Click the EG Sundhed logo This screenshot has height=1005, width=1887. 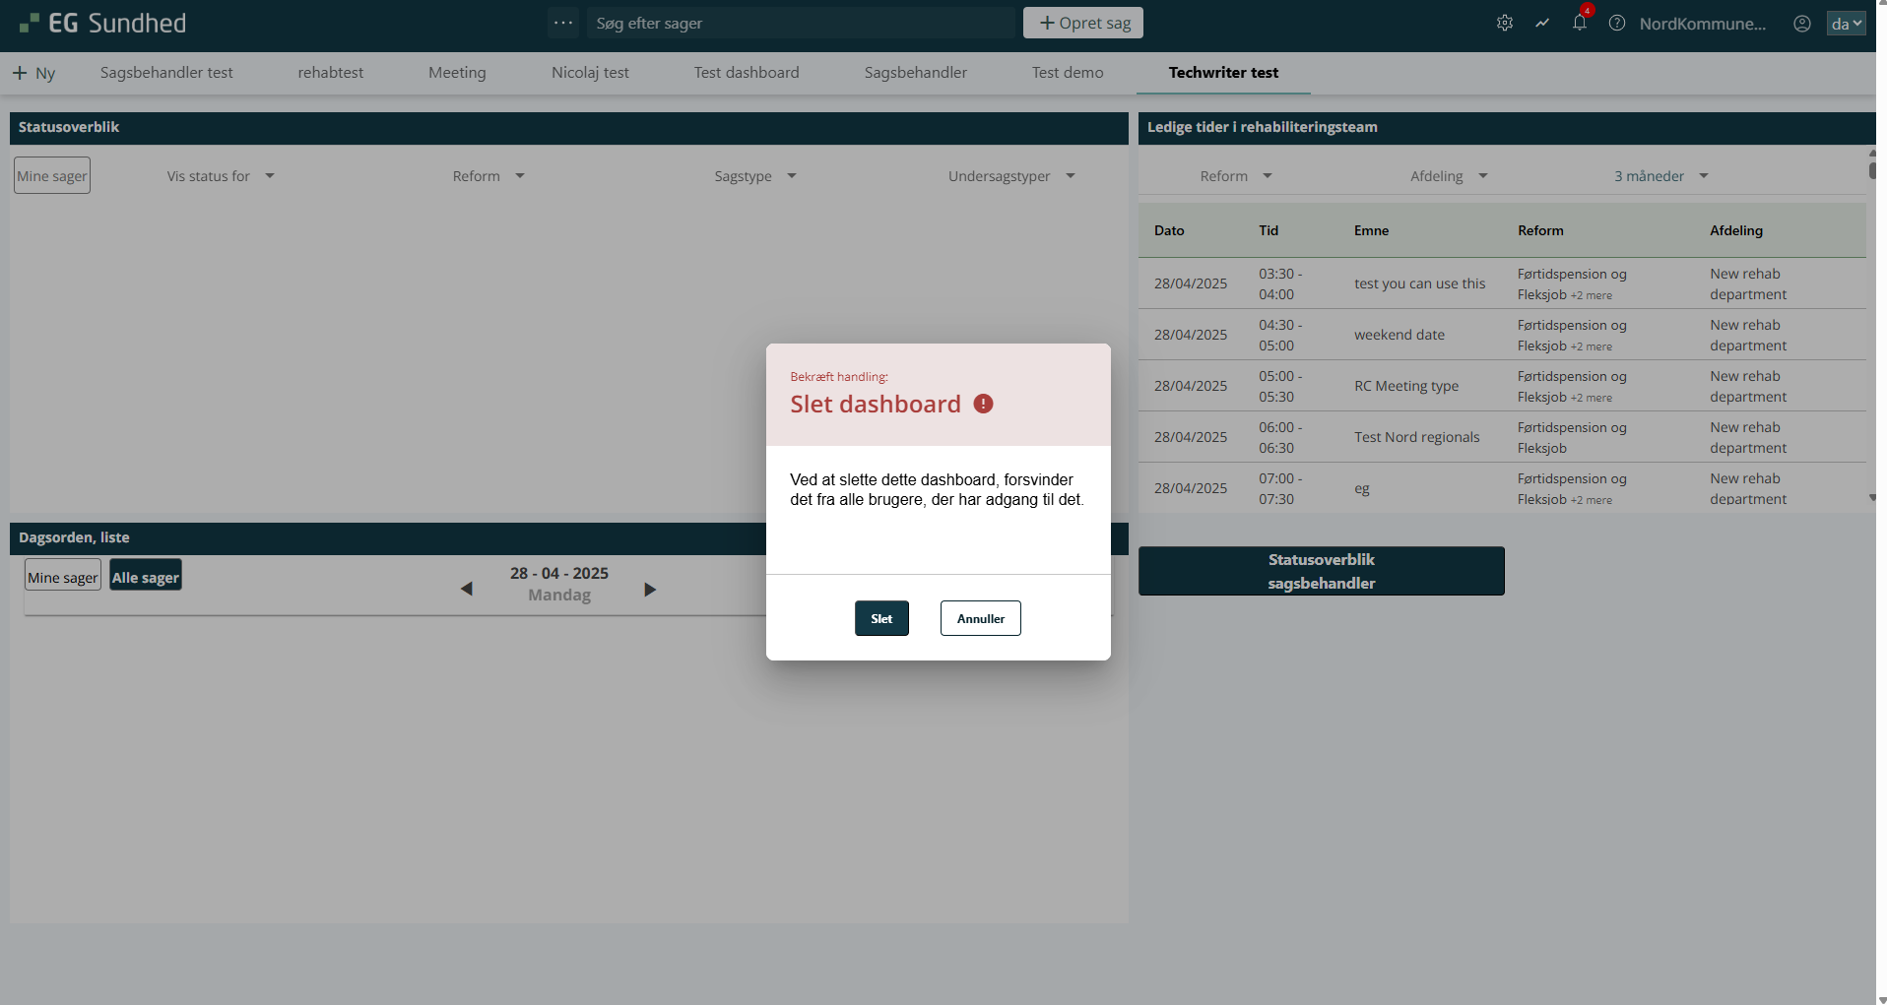click(103, 23)
